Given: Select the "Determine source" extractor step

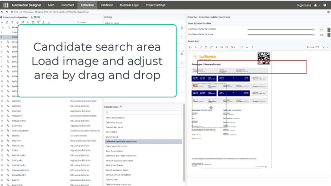Looking at the screenshot, I should click(115, 122).
